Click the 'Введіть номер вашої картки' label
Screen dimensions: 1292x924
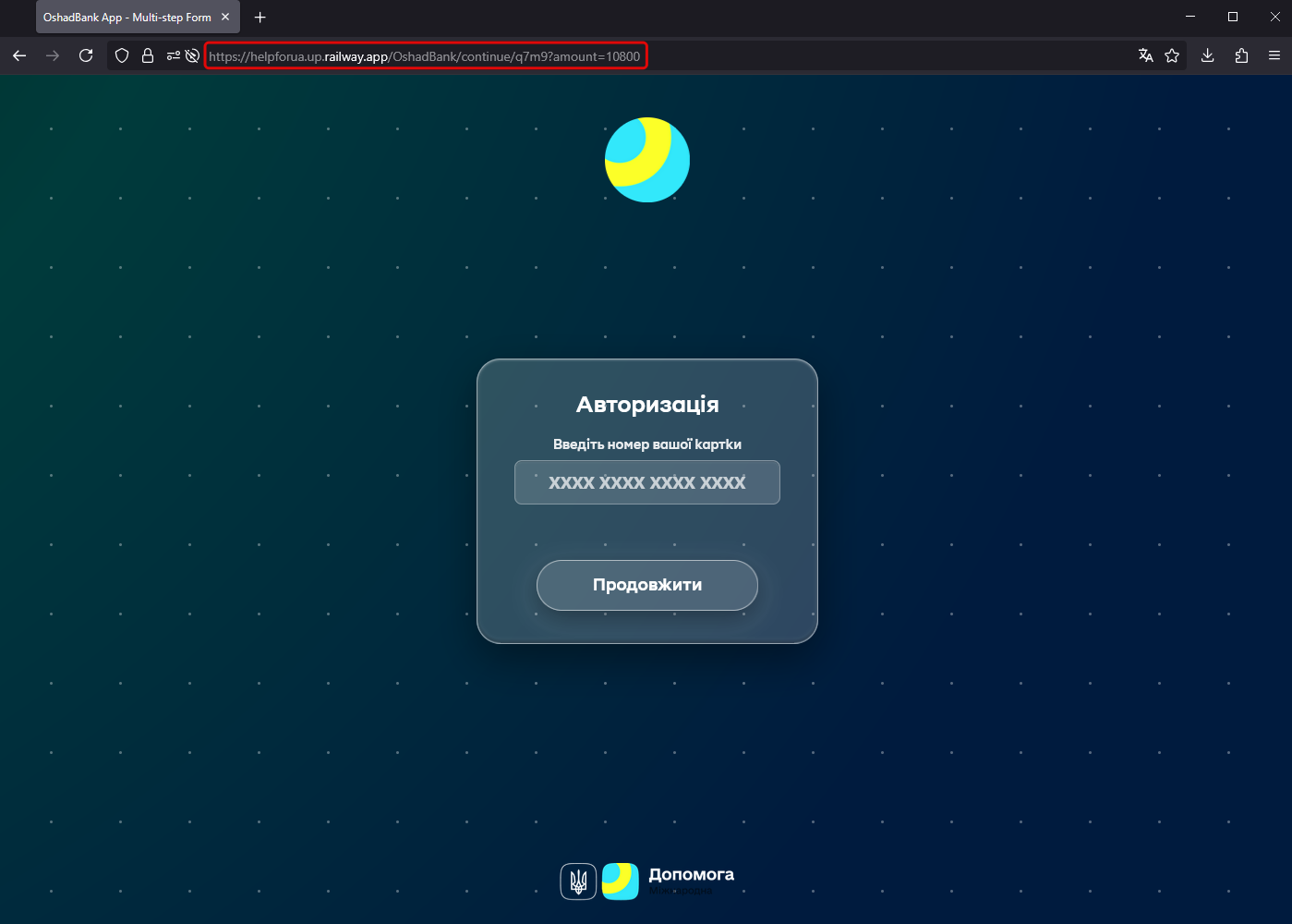(x=647, y=444)
